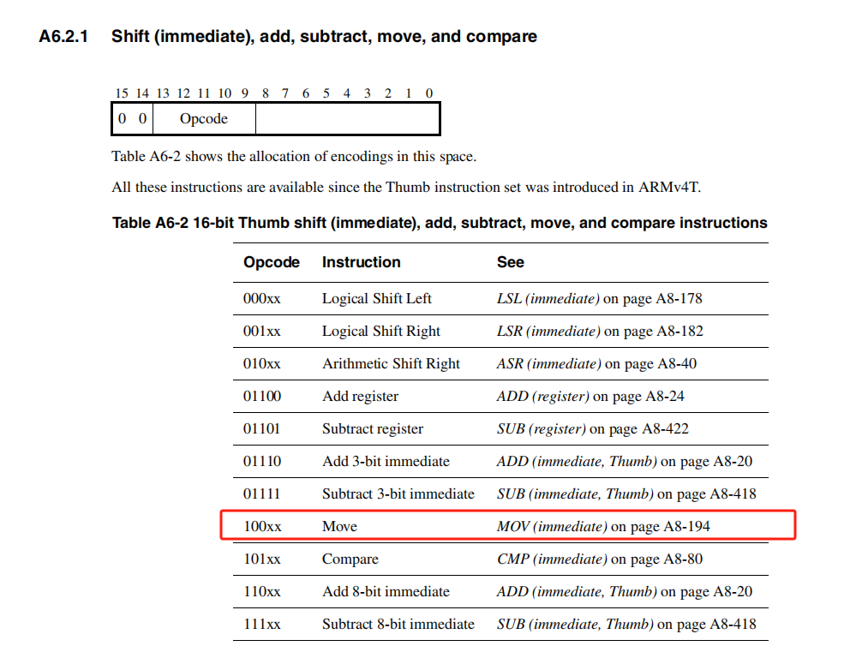The height and width of the screenshot is (670, 856).
Task: Click the 'Subtract register' instruction text
Action: [373, 428]
